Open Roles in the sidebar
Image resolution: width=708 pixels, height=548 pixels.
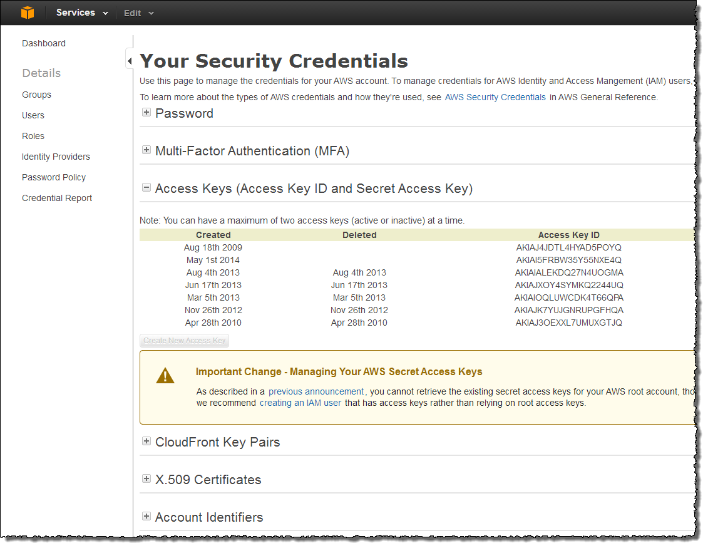(x=33, y=136)
